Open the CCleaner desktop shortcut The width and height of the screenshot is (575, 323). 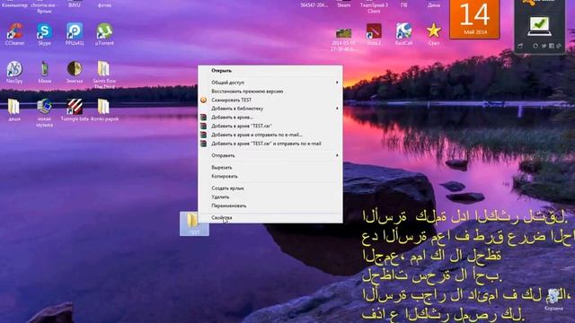point(14,34)
